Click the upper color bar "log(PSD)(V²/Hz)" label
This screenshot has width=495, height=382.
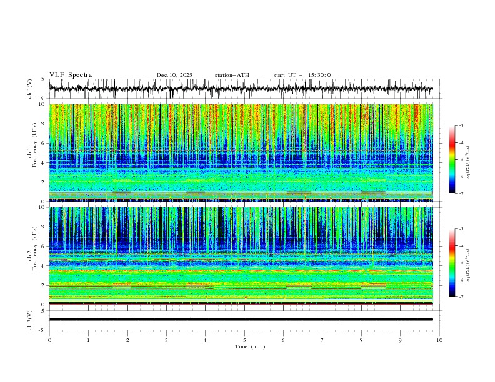(468, 163)
